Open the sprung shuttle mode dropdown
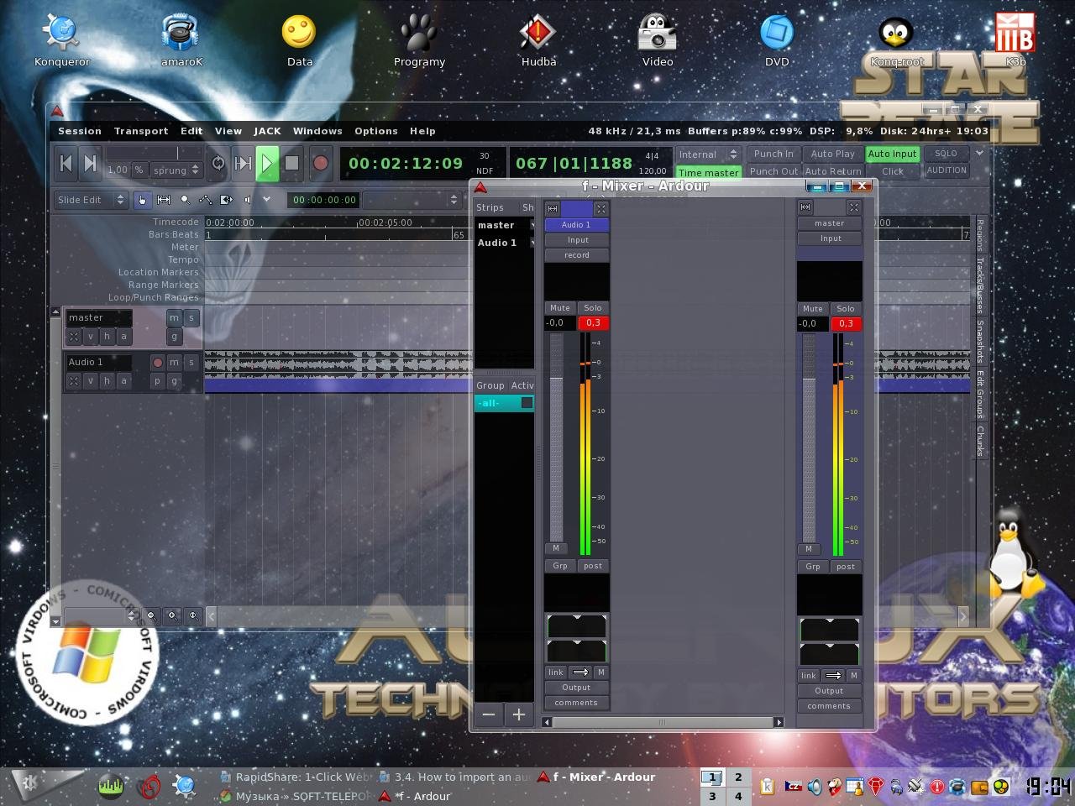Viewport: 1075px width, 806px height. coord(176,170)
